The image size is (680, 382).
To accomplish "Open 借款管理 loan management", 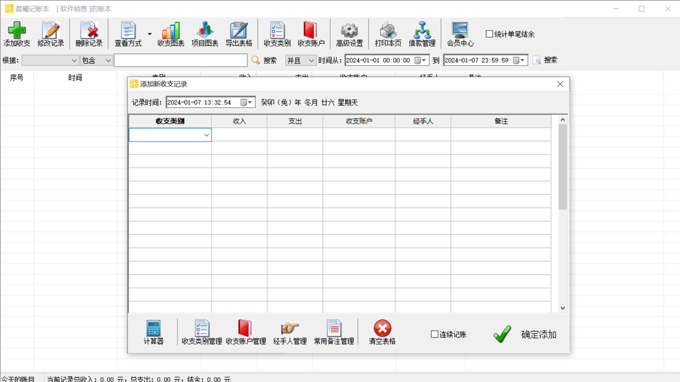I will [x=422, y=34].
